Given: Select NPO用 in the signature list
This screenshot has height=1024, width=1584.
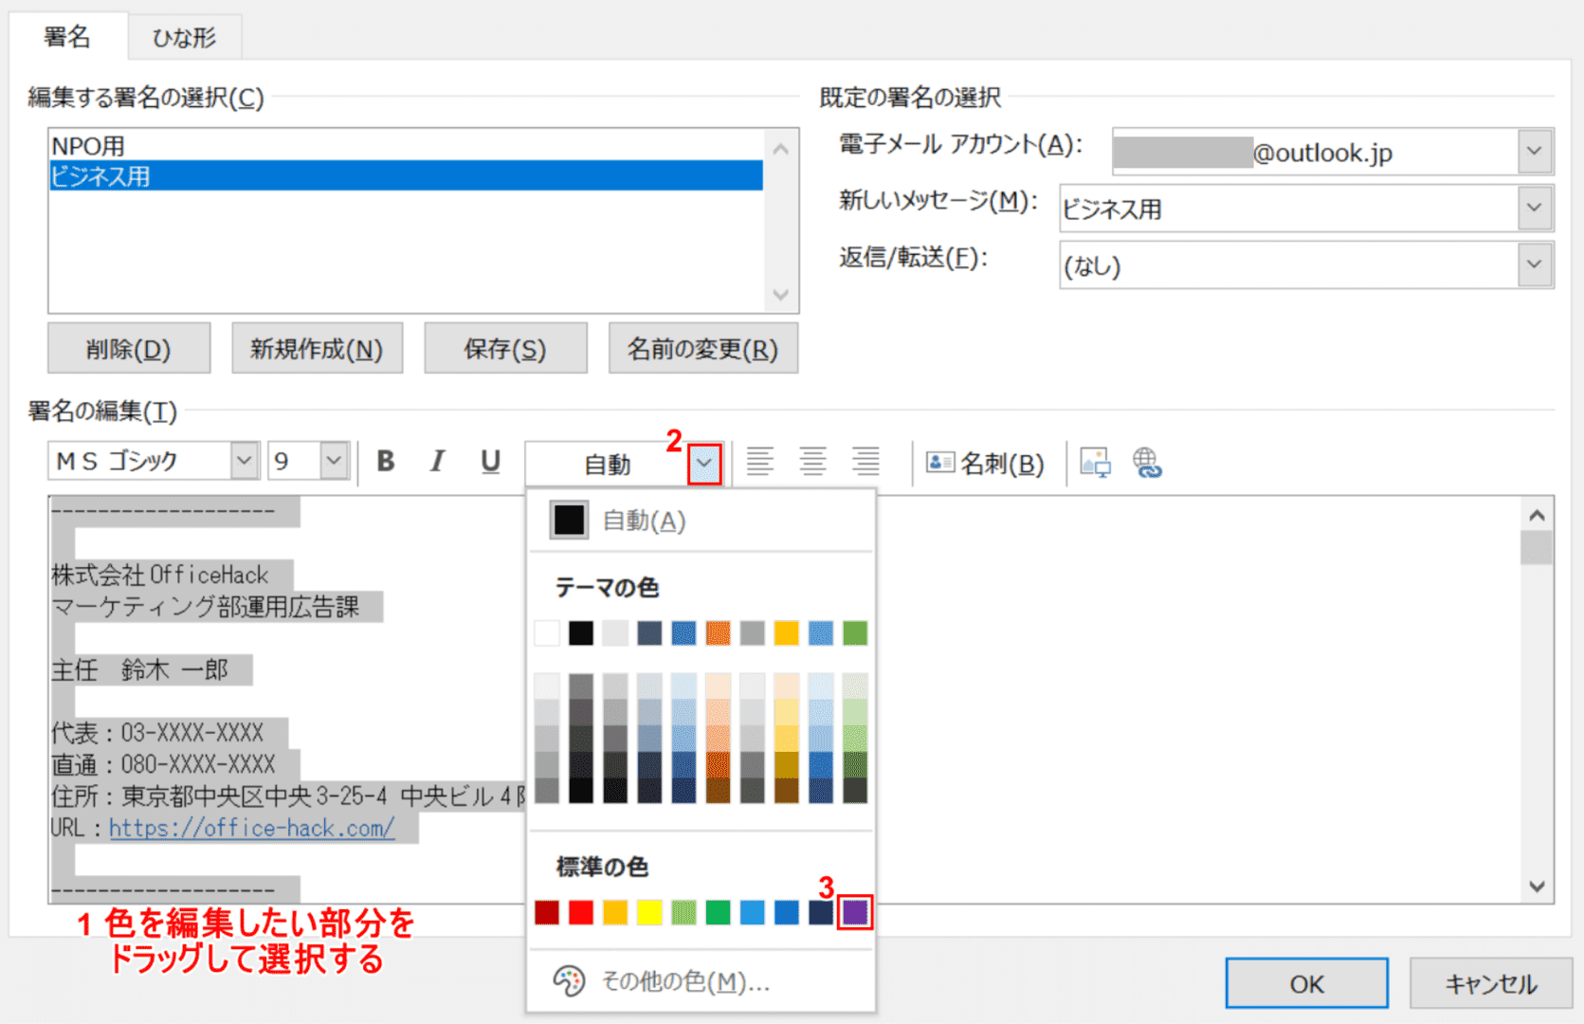Looking at the screenshot, I should [88, 146].
